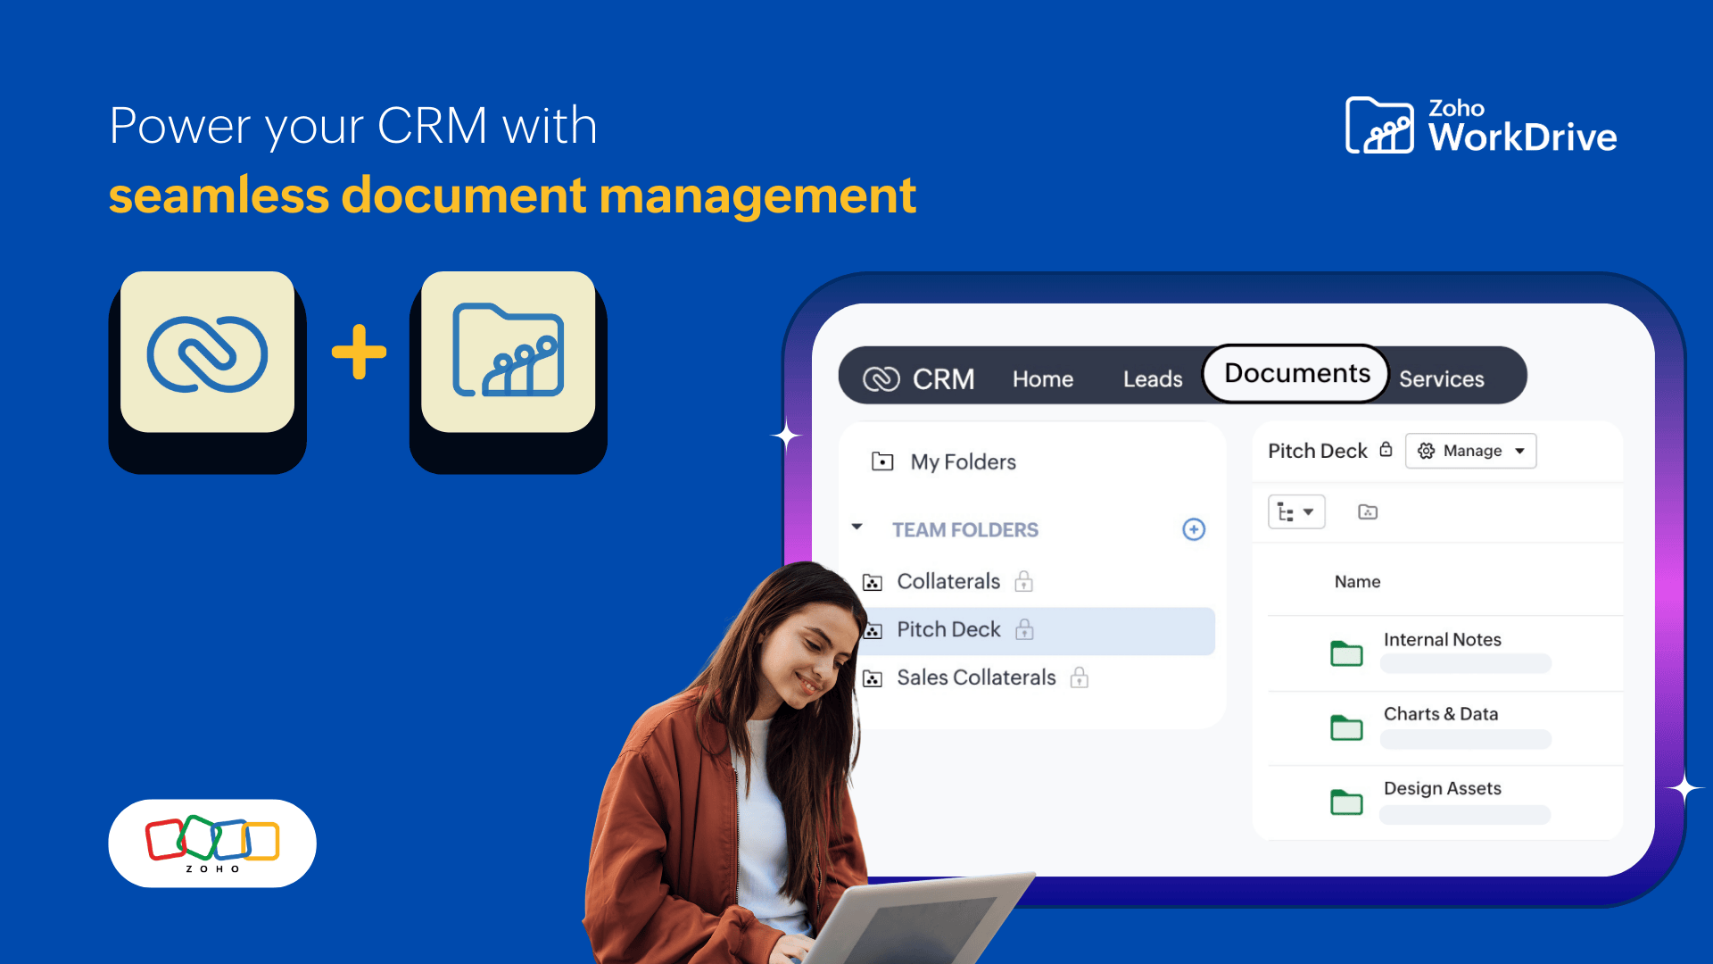Open the Sales Collaterals team folder
The height and width of the screenshot is (964, 1713).
click(x=976, y=677)
